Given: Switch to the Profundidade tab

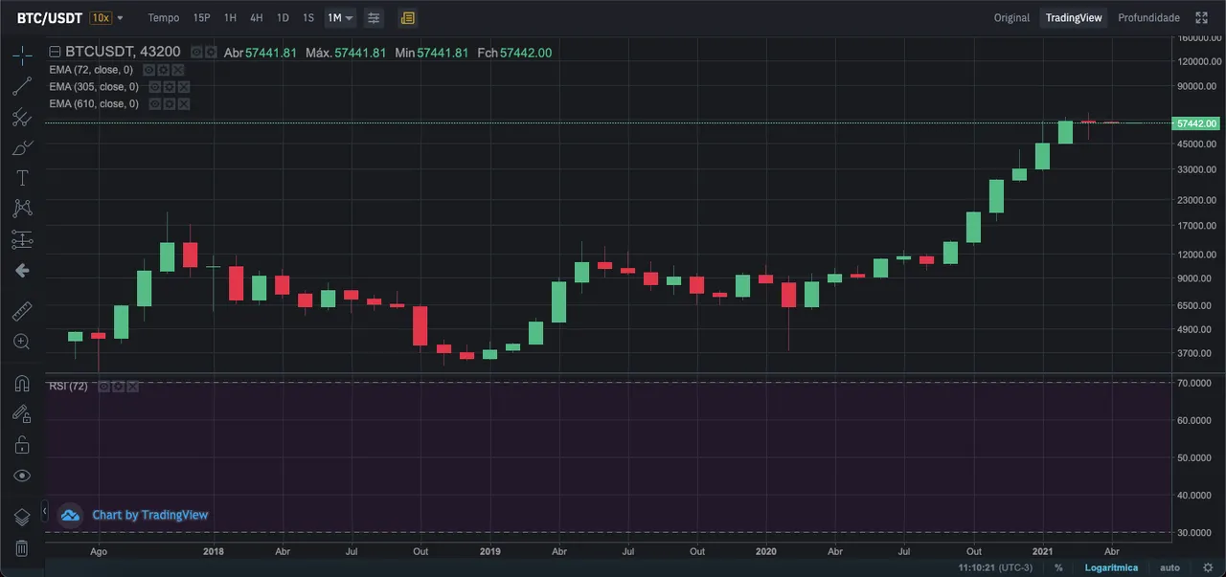Looking at the screenshot, I should [x=1148, y=18].
